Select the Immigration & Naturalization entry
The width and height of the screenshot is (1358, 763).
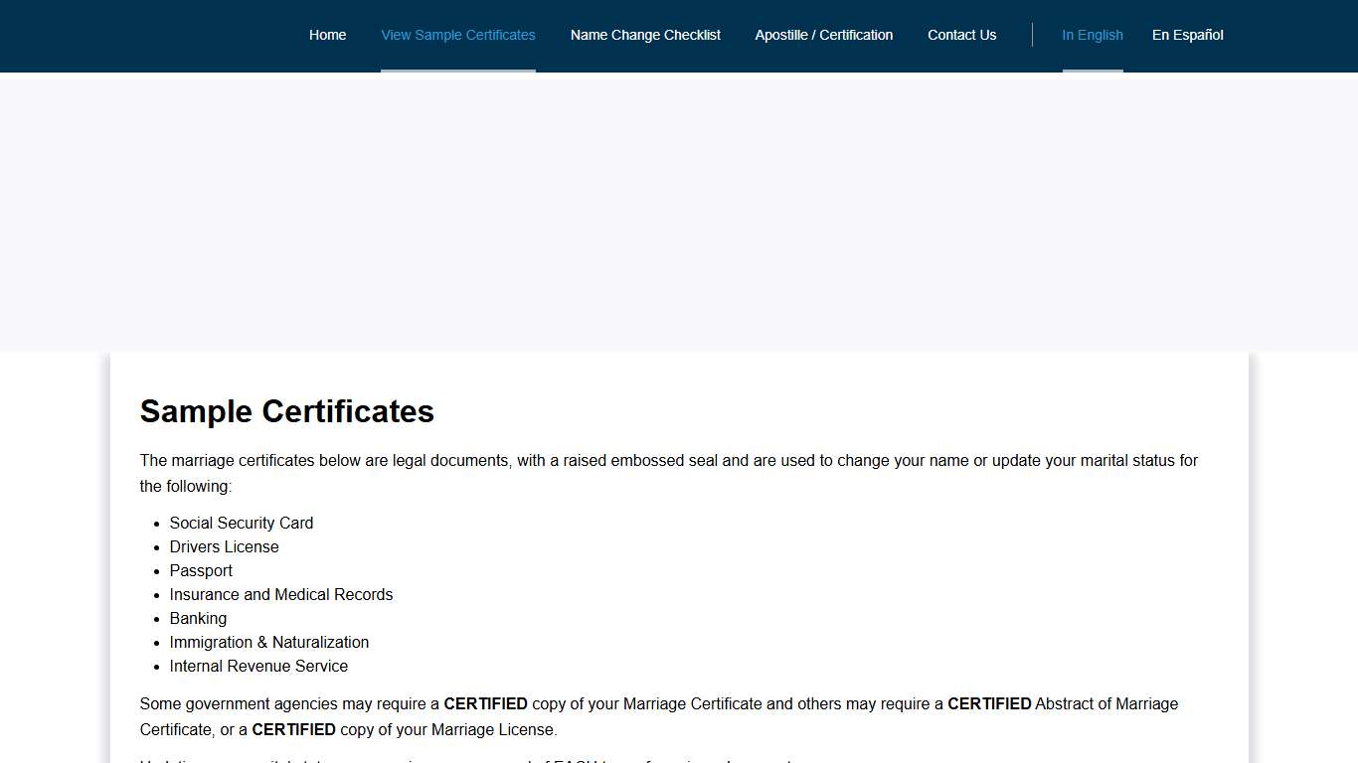tap(269, 642)
